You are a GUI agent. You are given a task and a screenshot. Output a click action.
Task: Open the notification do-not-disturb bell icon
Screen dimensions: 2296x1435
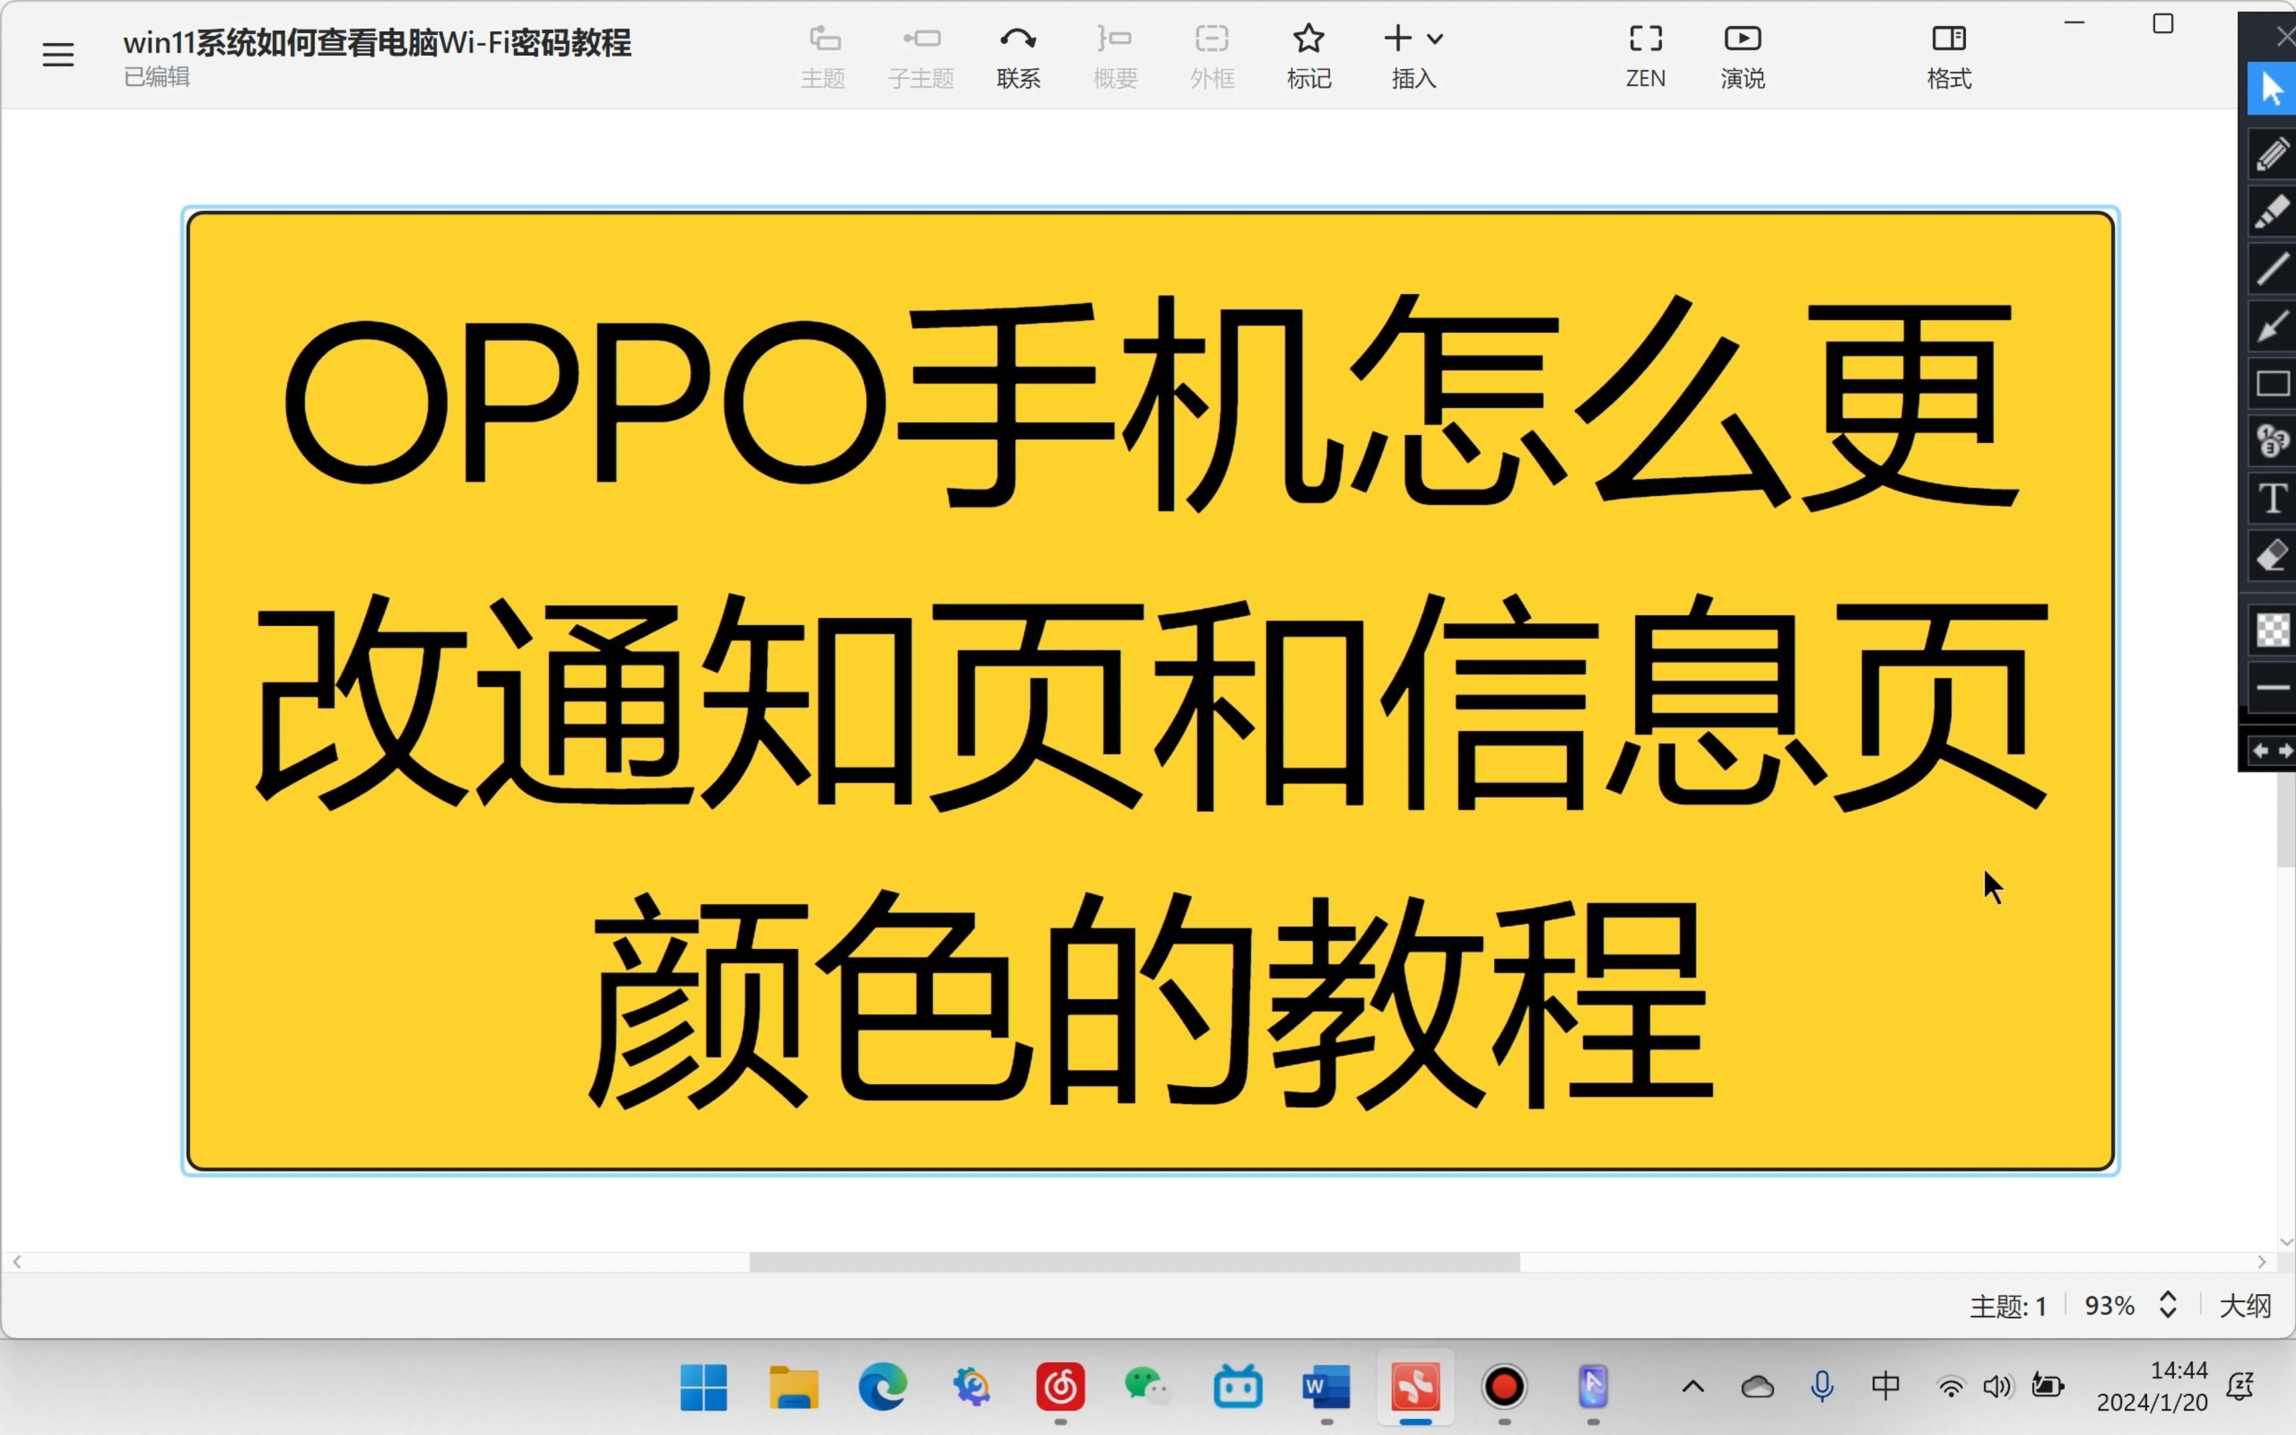tap(2240, 1387)
